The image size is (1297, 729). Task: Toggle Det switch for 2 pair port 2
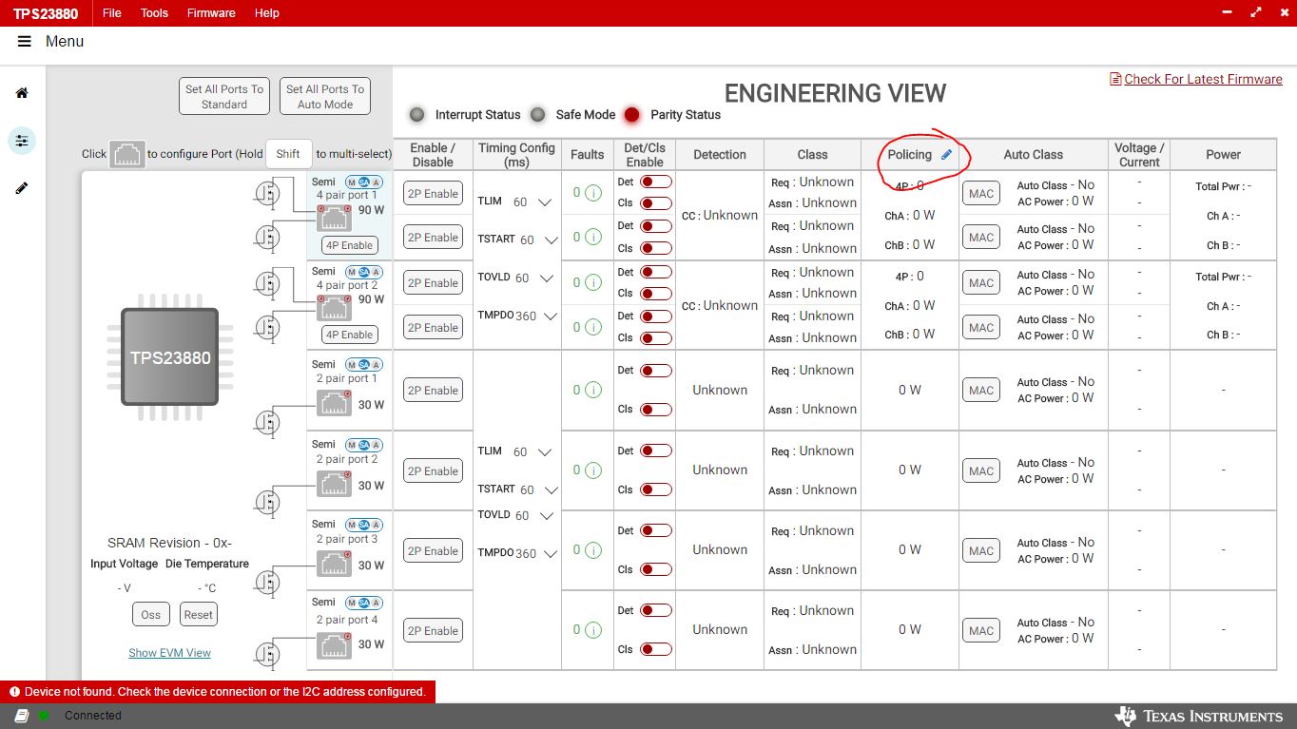[656, 451]
